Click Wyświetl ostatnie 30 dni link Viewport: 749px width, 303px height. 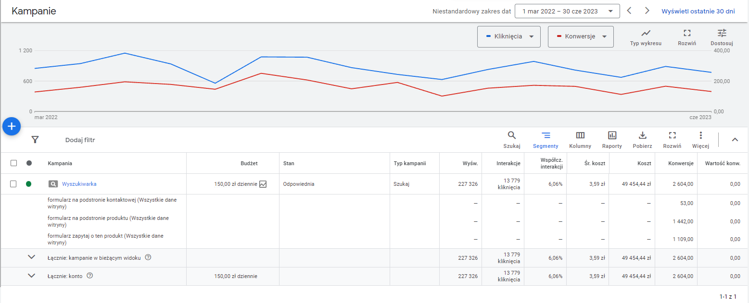point(698,11)
